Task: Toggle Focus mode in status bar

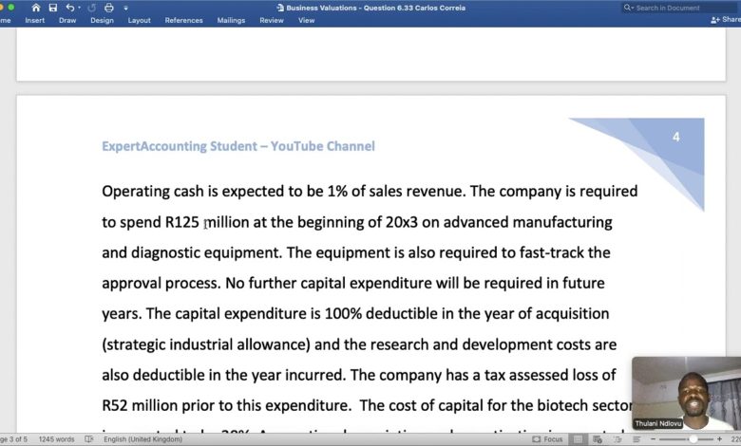Action: coord(547,439)
